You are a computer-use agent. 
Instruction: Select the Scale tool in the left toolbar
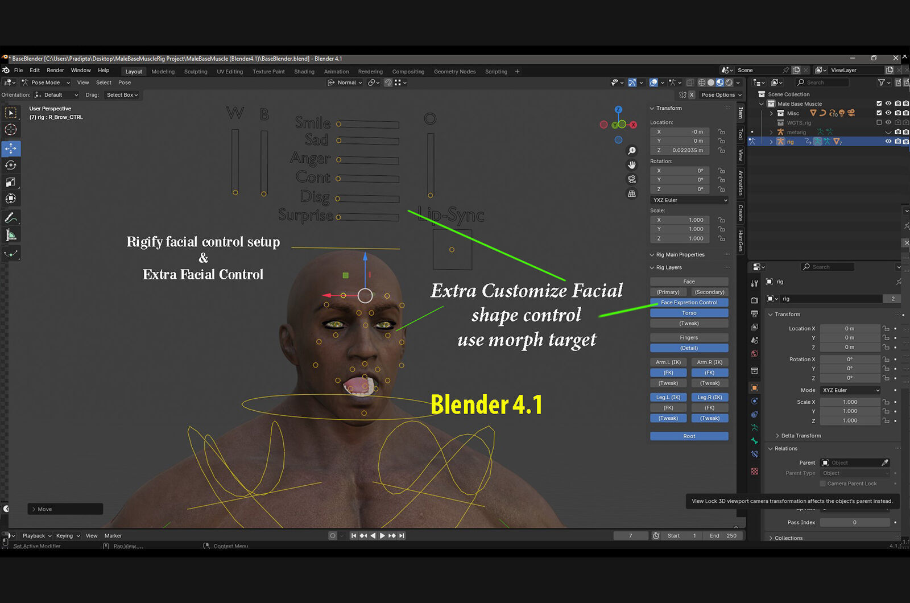click(x=11, y=182)
